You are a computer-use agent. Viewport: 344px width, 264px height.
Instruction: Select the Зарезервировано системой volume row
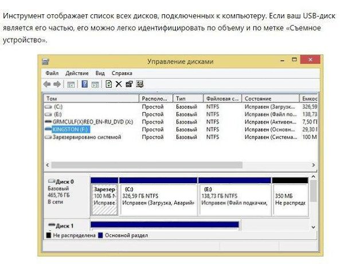181,137
